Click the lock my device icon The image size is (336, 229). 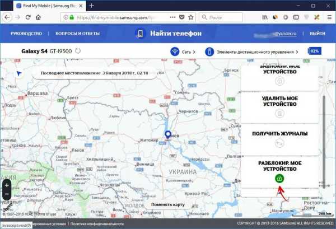279,81
